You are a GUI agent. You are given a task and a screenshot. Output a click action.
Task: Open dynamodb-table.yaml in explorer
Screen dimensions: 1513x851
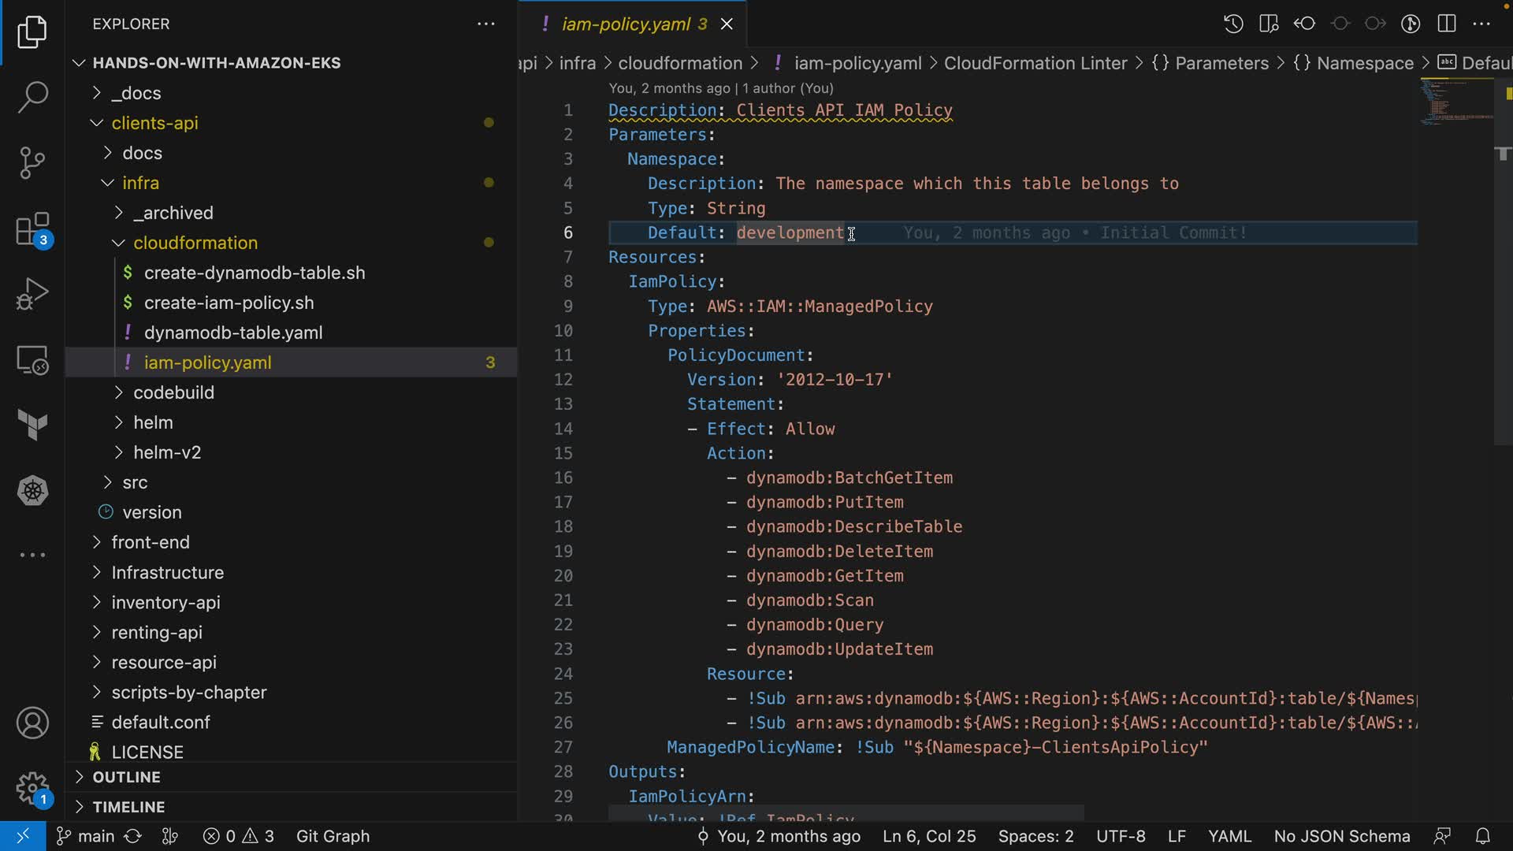(233, 333)
